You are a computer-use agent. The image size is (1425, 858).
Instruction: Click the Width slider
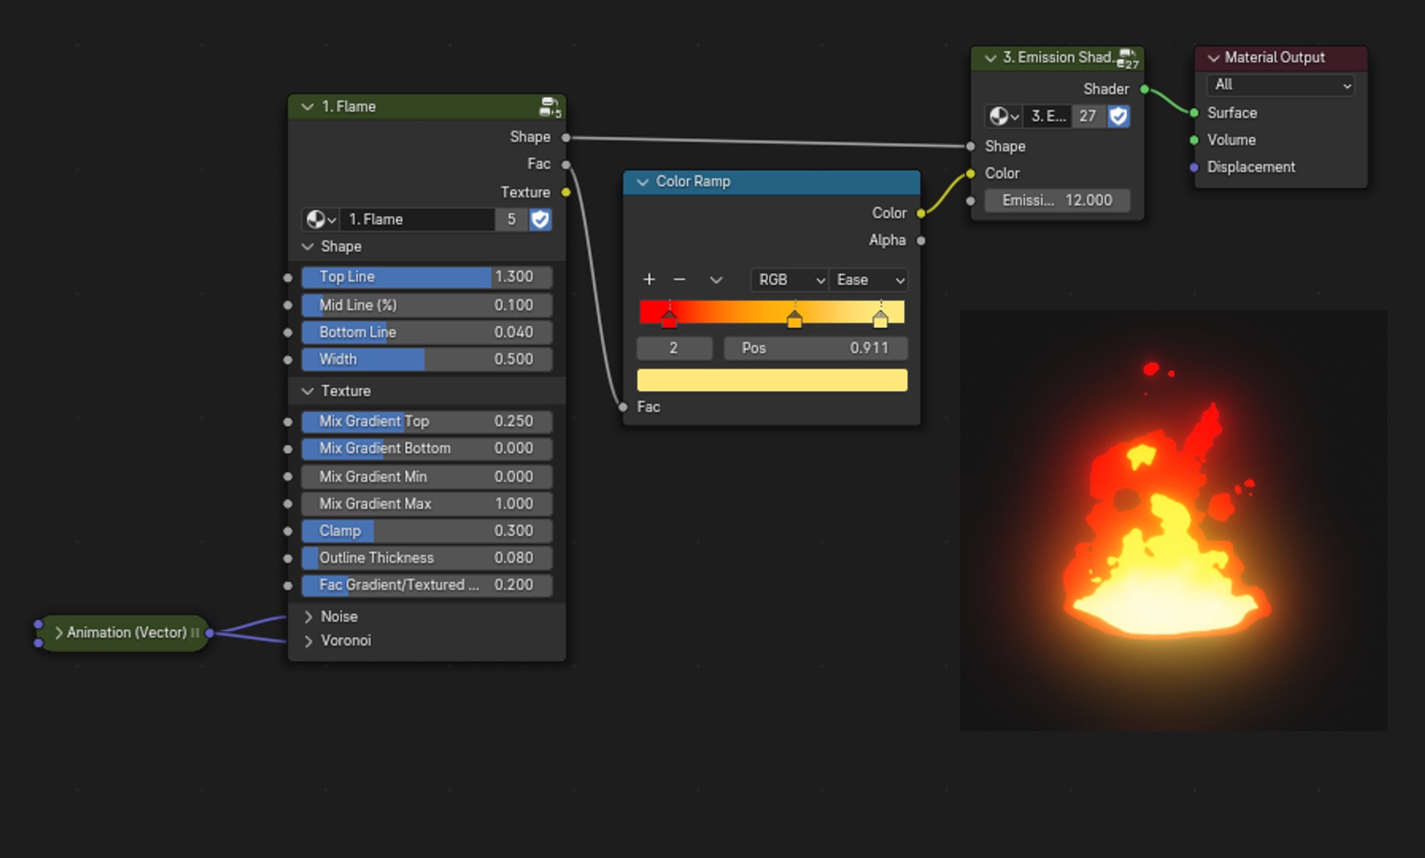(427, 359)
